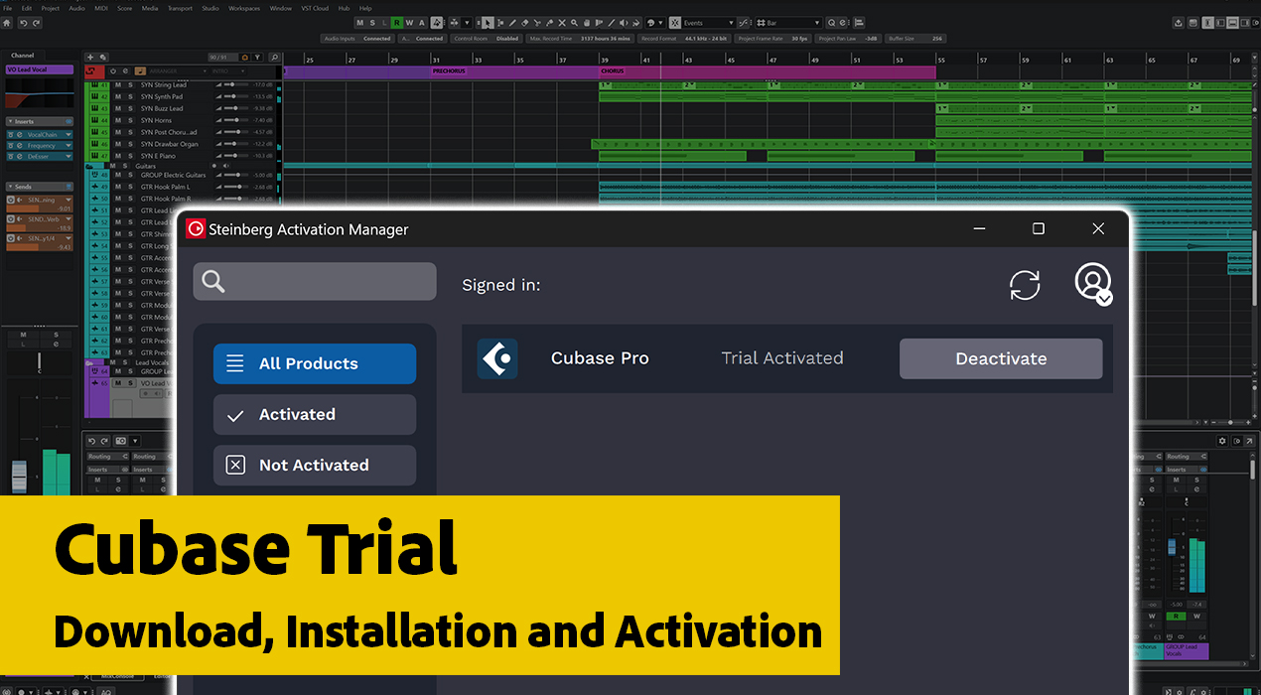Mute the SYN String Lead track

click(x=118, y=85)
